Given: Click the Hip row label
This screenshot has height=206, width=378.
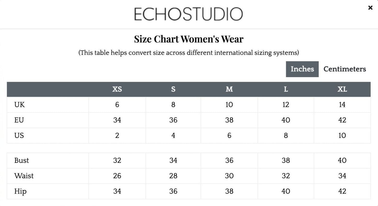Looking at the screenshot, I should point(20,191).
